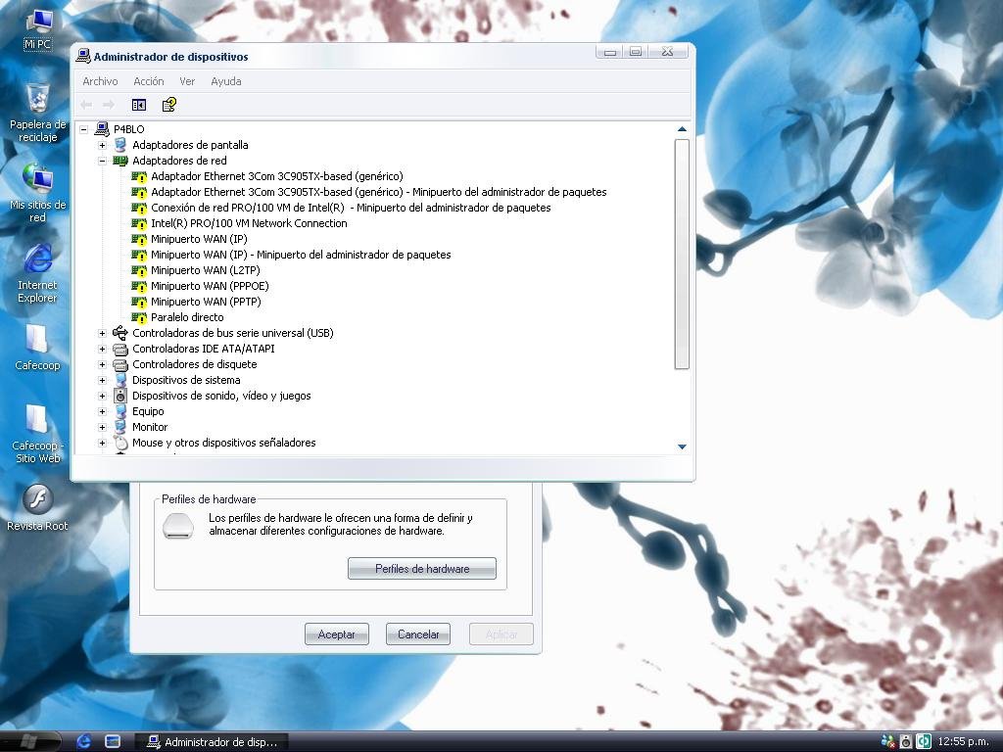Expand Adaptadores de pantalla node
The width and height of the screenshot is (1003, 752).
[102, 145]
